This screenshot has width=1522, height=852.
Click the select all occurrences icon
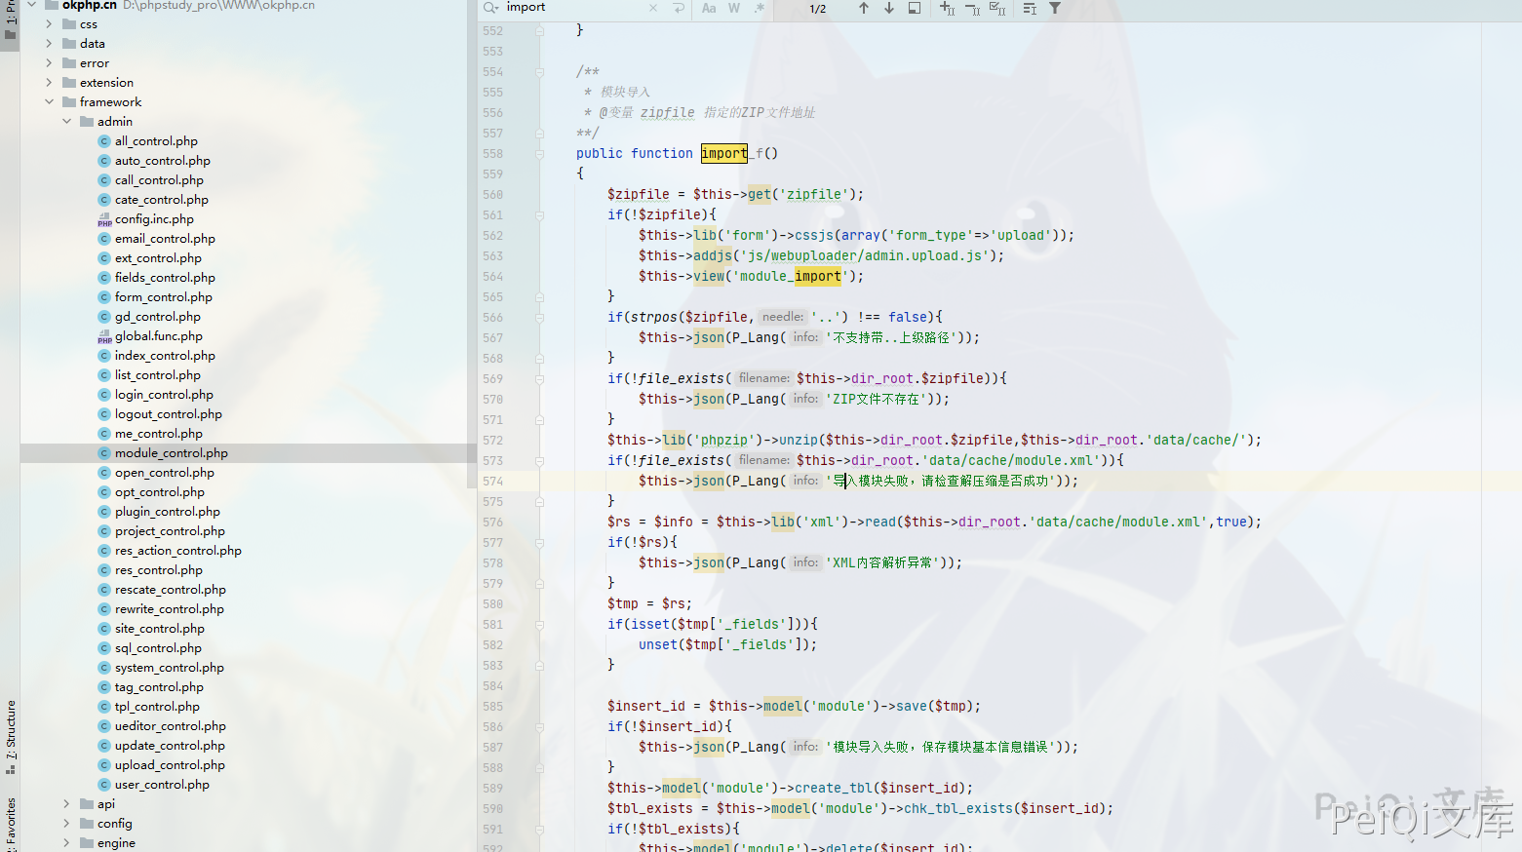(x=996, y=8)
